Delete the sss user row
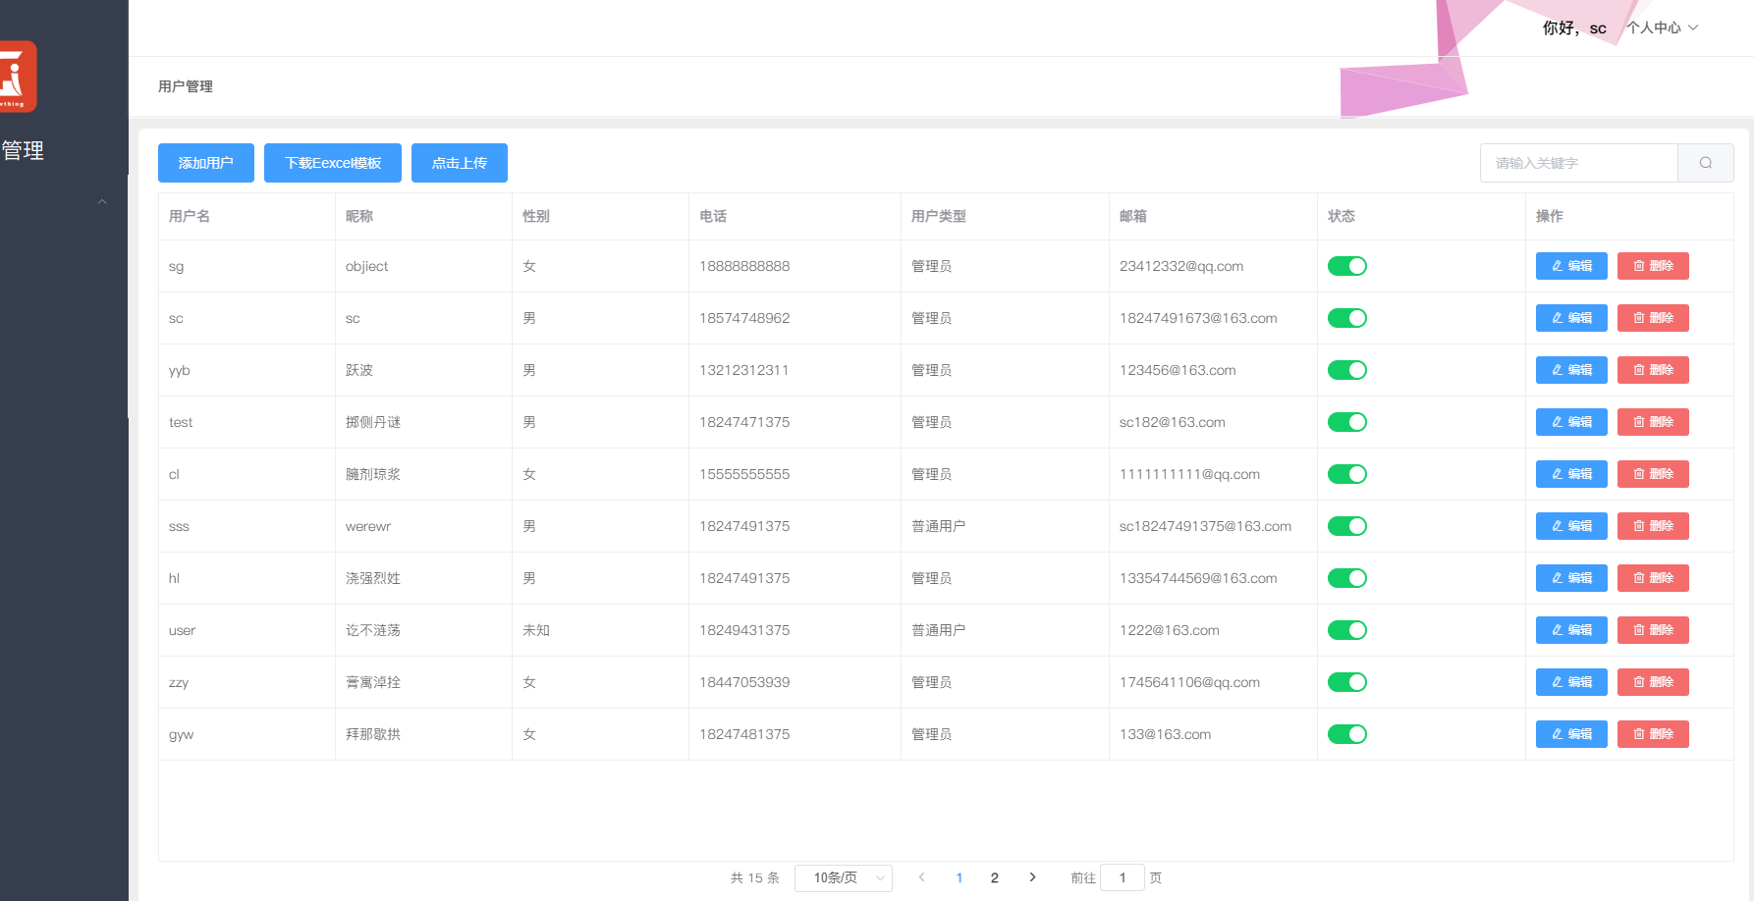The width and height of the screenshot is (1754, 901). 1653,526
